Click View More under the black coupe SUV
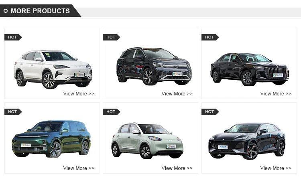The width and height of the screenshot is (301, 178). (276, 168)
